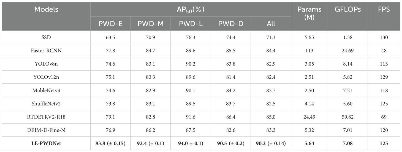The height and width of the screenshot is (152, 402).
Task: Click the GFLOPs column header
Action: pos(347,9)
